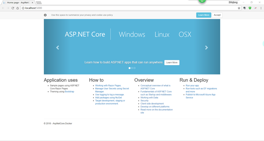This screenshot has width=264, height=141.
Task: View site information icon in address bar
Action: (x=23, y=8)
